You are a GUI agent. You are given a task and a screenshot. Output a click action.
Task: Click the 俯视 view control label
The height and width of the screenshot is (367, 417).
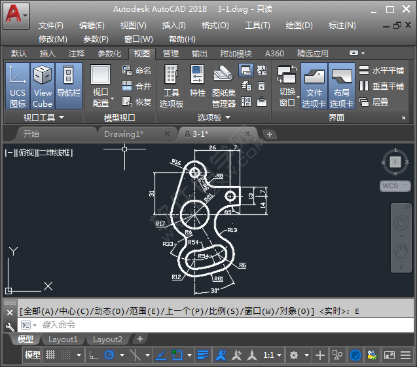[26, 153]
